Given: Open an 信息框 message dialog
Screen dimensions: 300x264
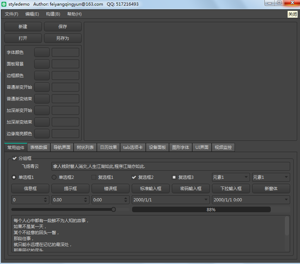Looking at the screenshot, I should point(30,188).
